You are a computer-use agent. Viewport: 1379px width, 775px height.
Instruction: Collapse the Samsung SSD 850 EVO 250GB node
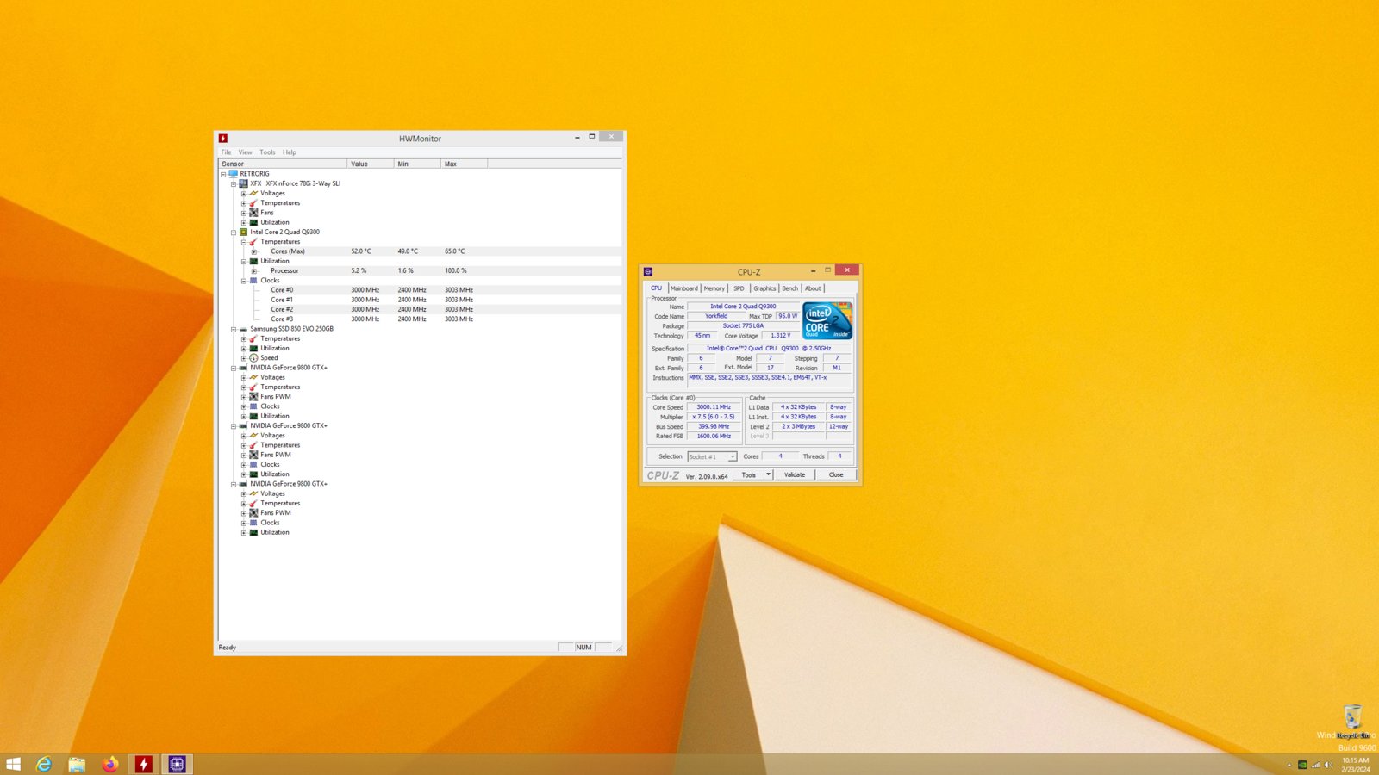pyautogui.click(x=234, y=329)
